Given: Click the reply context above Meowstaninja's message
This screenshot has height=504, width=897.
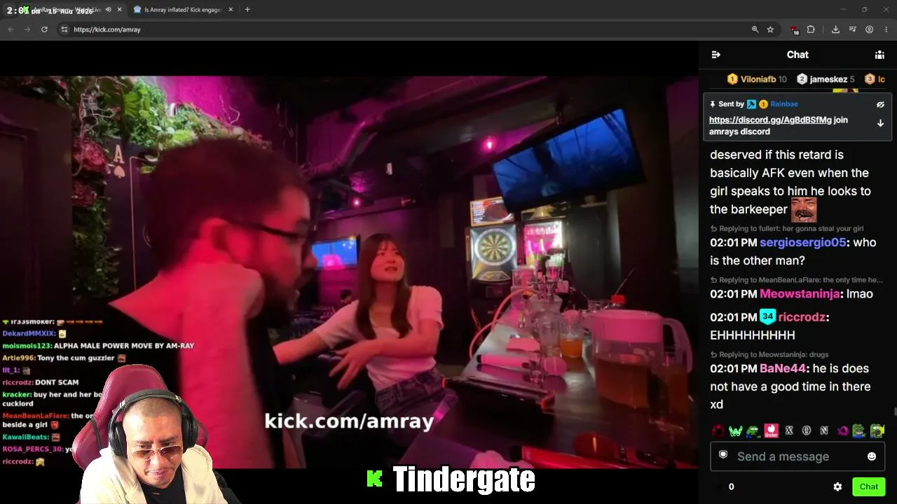Looking at the screenshot, I should click(x=796, y=280).
